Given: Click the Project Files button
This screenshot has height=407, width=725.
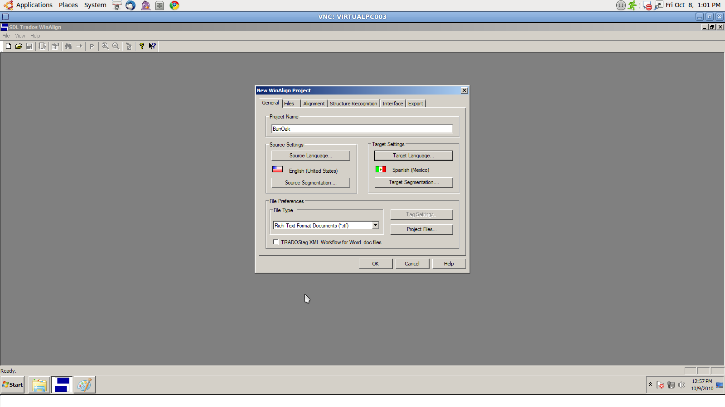Looking at the screenshot, I should (x=421, y=229).
